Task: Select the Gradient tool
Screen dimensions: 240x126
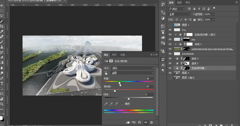Action: tap(2, 63)
